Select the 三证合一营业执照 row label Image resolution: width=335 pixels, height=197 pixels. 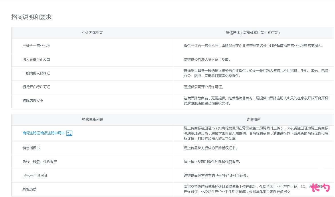[x=36, y=46]
